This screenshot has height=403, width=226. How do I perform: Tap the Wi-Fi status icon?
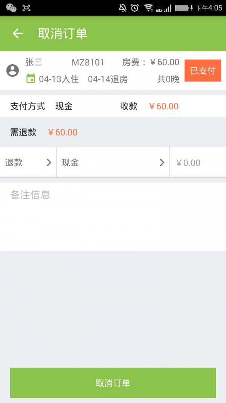coord(148,8)
